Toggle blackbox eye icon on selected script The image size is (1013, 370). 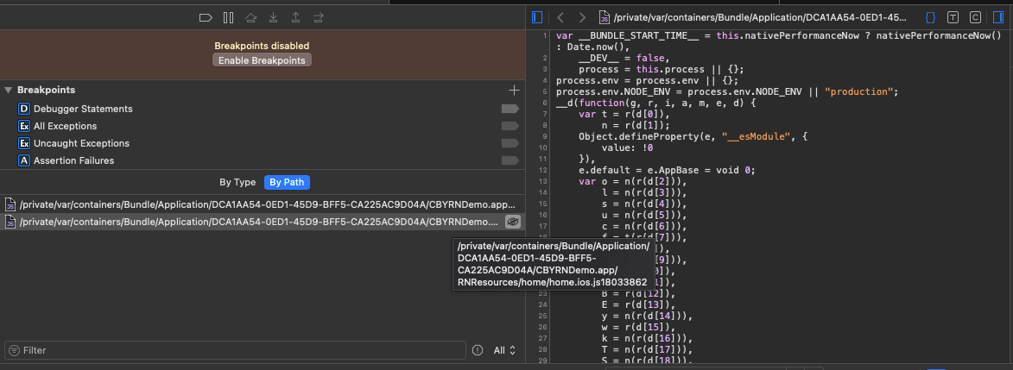click(512, 222)
